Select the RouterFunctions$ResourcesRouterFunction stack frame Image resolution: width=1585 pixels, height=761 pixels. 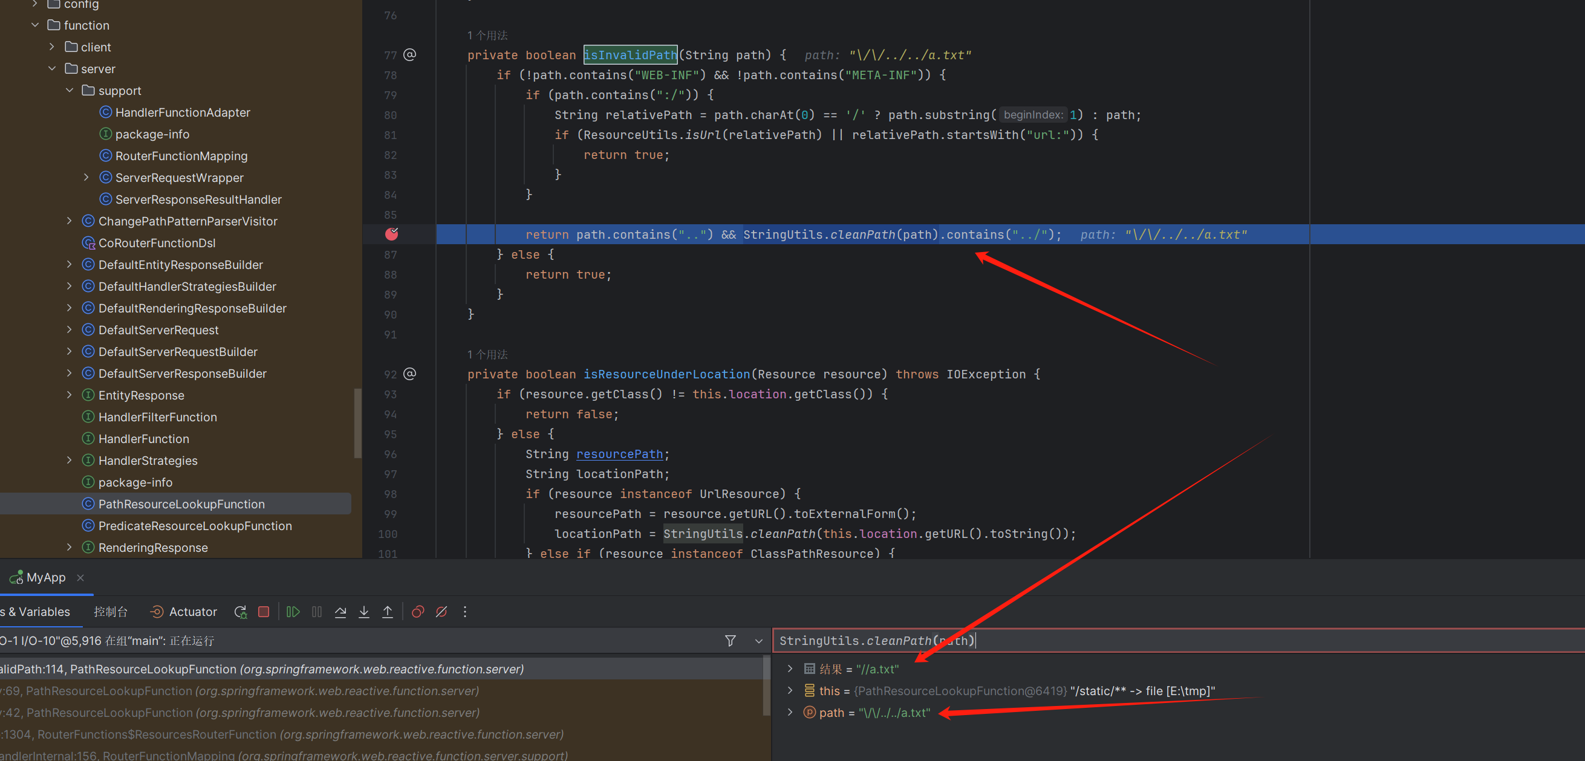click(x=382, y=734)
